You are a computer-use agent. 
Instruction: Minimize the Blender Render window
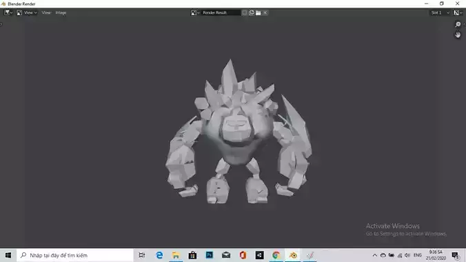coord(427,3)
